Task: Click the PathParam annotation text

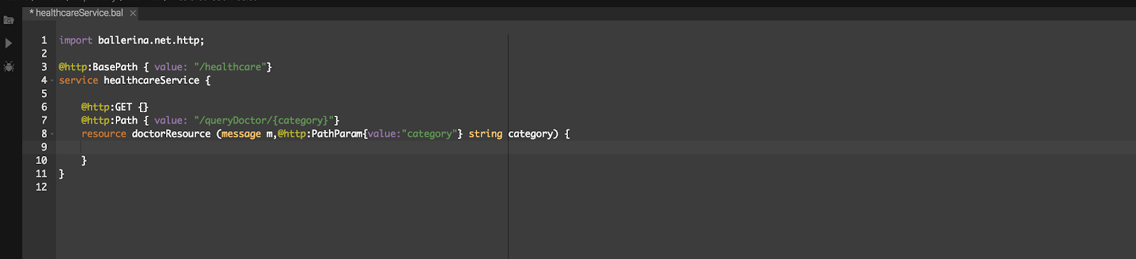Action: (x=337, y=133)
